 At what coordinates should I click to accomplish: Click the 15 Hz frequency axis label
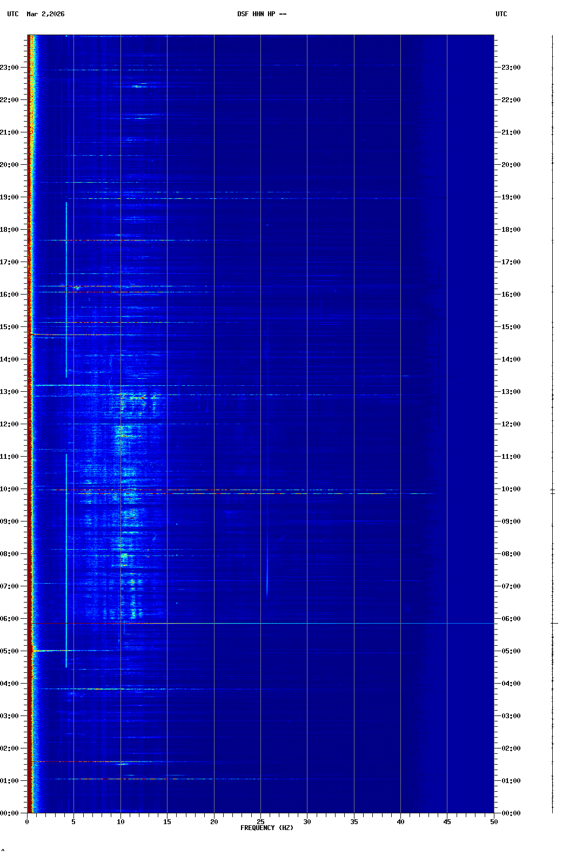click(x=167, y=822)
